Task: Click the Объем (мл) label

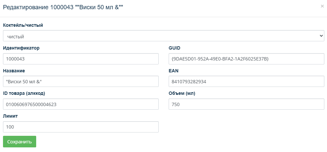Action: (x=182, y=93)
